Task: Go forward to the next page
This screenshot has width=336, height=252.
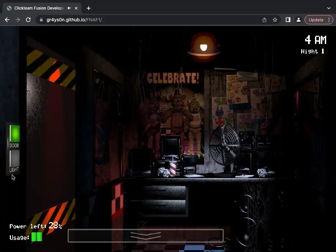Action: [18, 20]
